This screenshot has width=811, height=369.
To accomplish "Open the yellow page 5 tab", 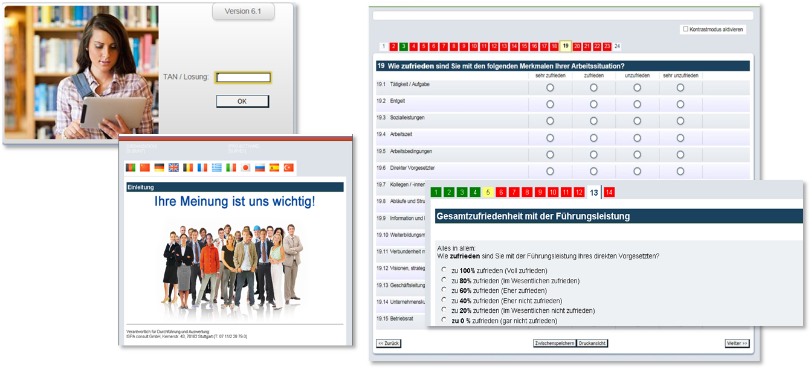I will [x=488, y=193].
